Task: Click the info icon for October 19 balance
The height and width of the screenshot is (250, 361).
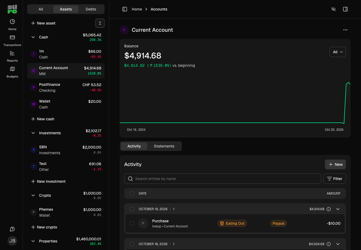Action: [x=329, y=209]
